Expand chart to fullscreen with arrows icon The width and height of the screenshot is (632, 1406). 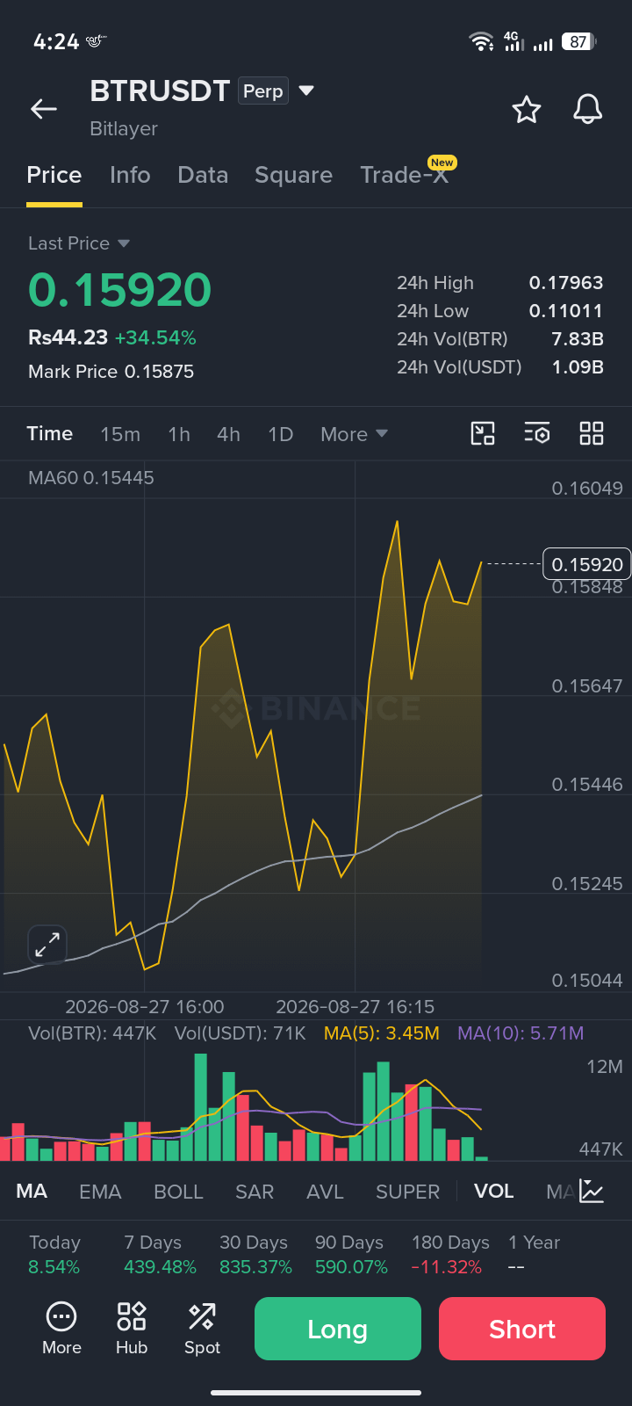(x=47, y=945)
